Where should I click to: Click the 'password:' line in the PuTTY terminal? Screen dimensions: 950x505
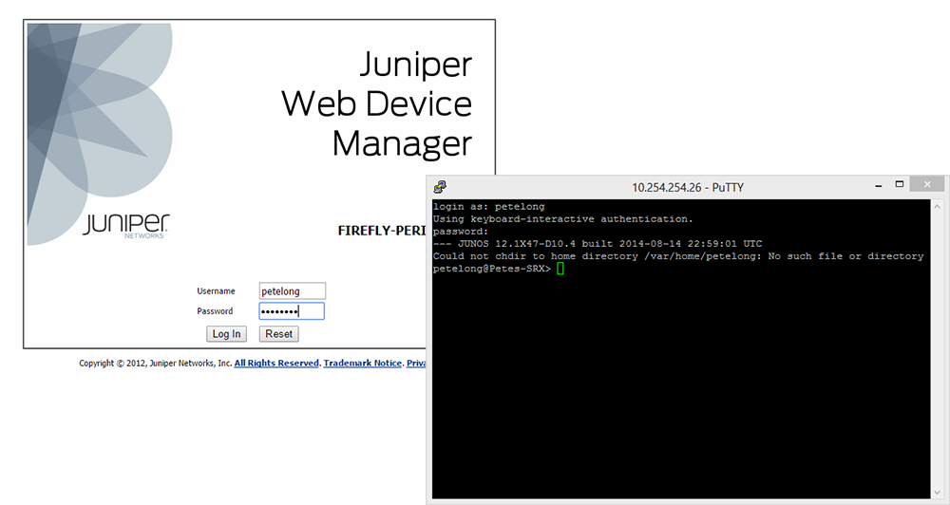[461, 232]
